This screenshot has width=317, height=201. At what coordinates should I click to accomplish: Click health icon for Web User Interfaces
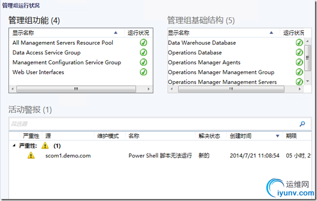click(143, 72)
